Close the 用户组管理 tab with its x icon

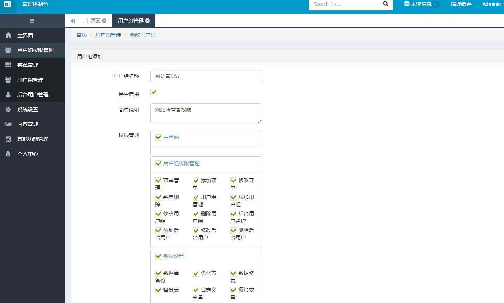pos(148,21)
